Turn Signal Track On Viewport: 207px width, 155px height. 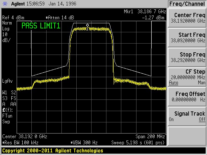tap(171, 119)
